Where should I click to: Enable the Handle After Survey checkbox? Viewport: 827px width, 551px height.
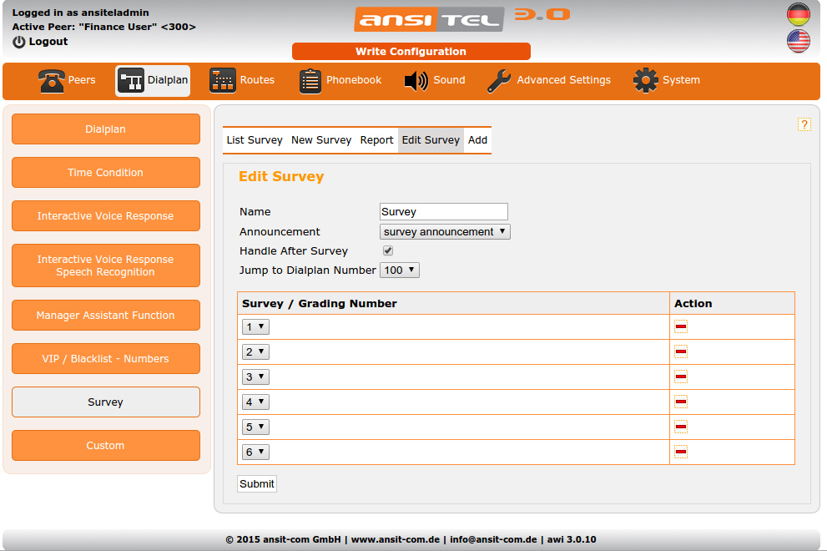(x=387, y=250)
